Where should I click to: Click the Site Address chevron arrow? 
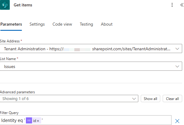(x=177, y=49)
